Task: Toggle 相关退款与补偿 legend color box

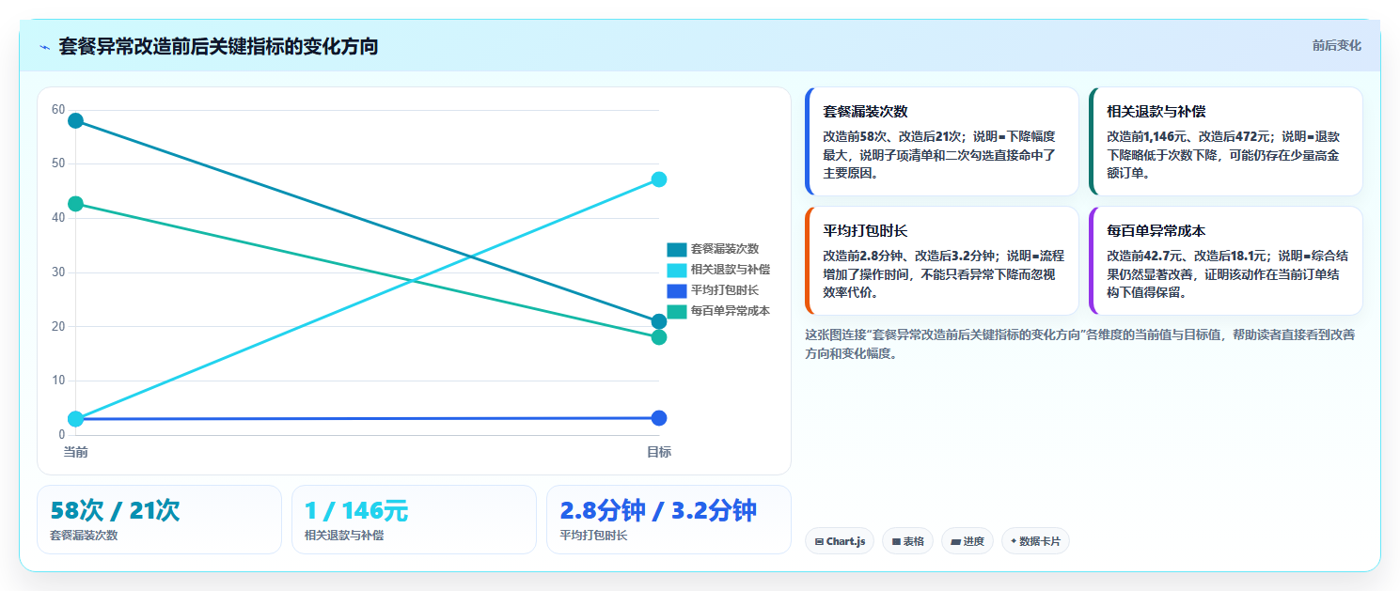Action: click(x=677, y=270)
